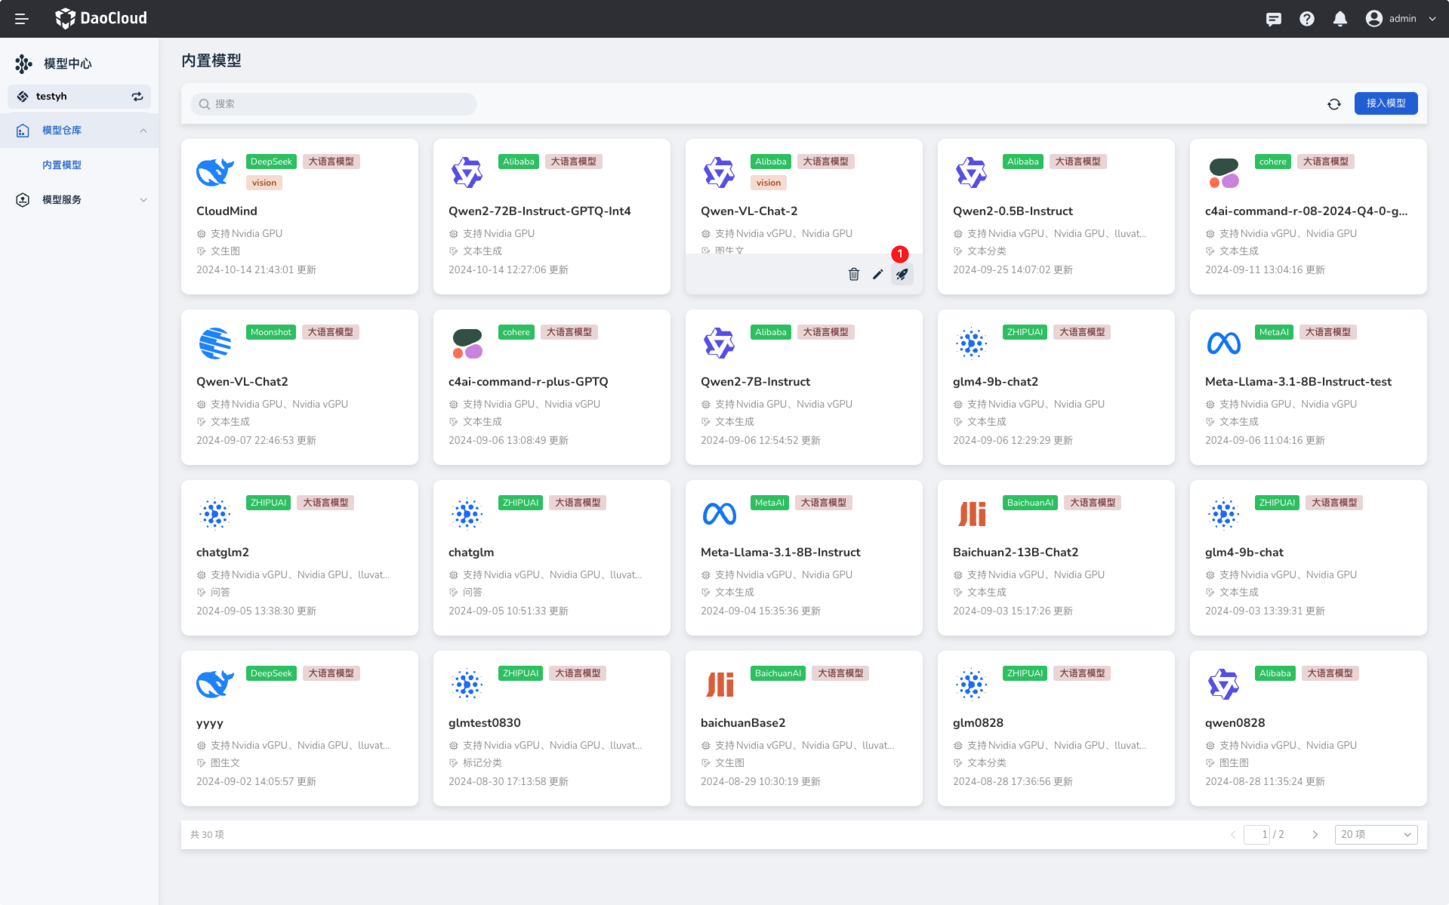Image resolution: width=1449 pixels, height=905 pixels.
Task: Expand the 模型服务 menu chevron
Action: (x=143, y=200)
